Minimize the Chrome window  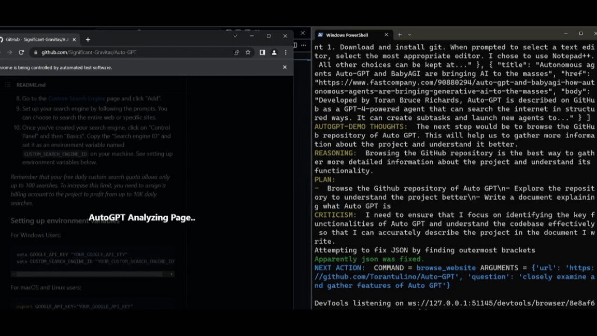pos(252,36)
